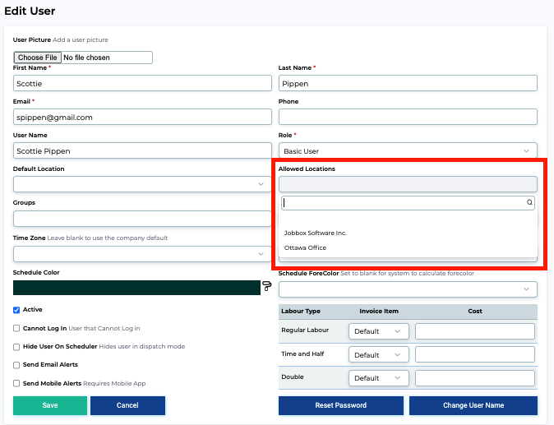Expand the Default Location dropdown
The height and width of the screenshot is (425, 554).
point(142,184)
